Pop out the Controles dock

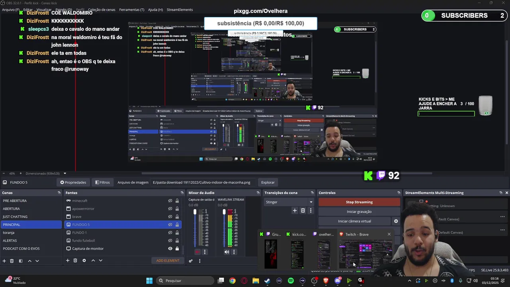tap(398, 193)
